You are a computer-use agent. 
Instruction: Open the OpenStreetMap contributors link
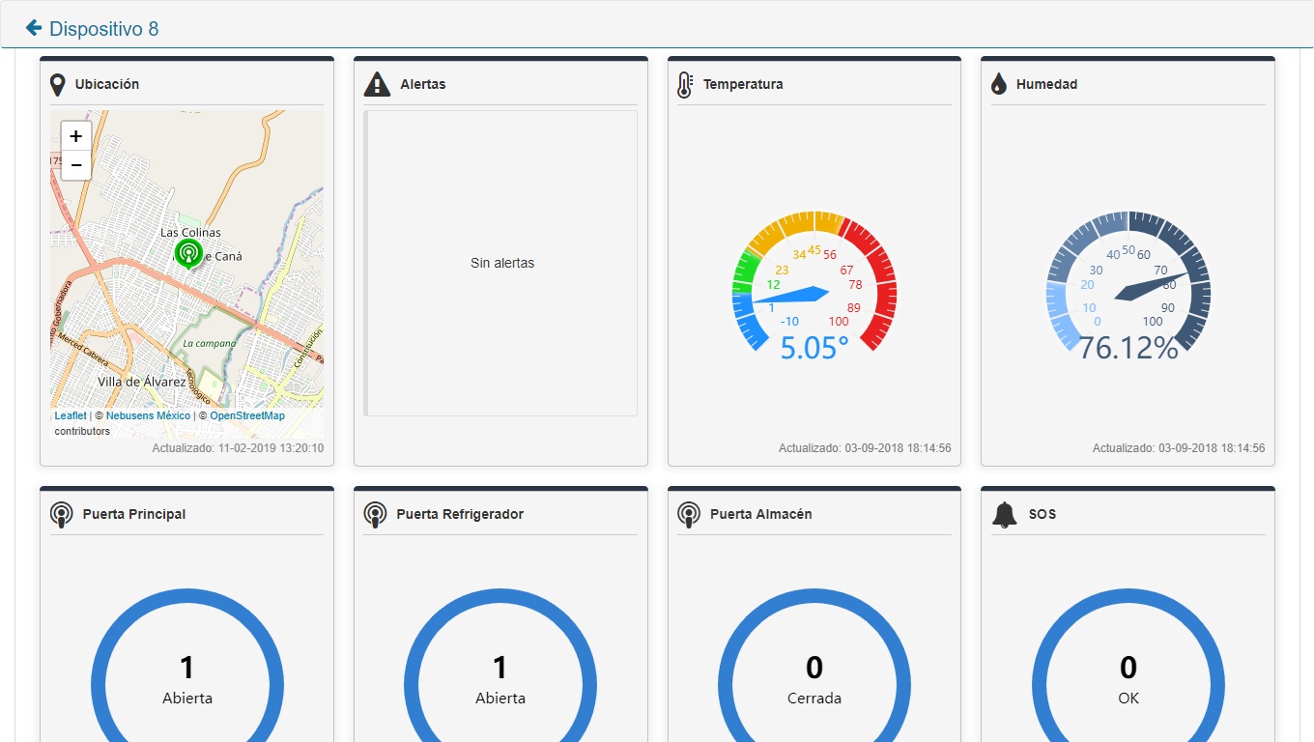pos(247,415)
